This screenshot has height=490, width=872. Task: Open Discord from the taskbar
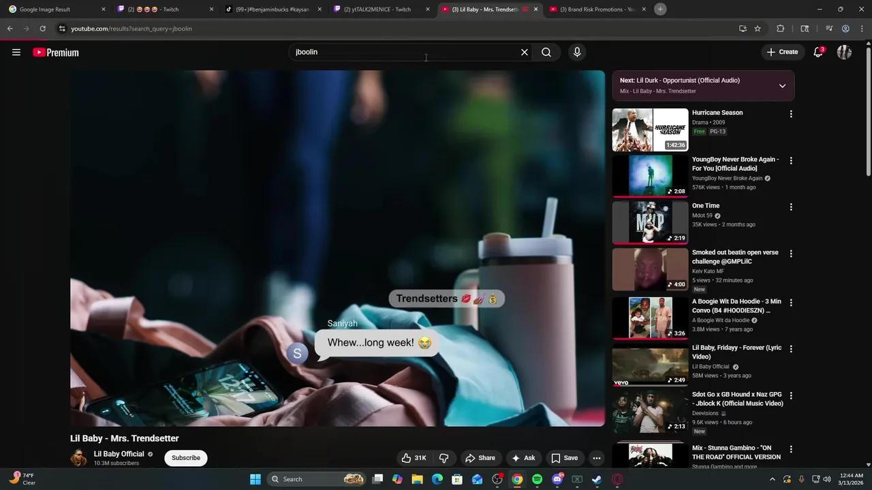[x=557, y=479]
